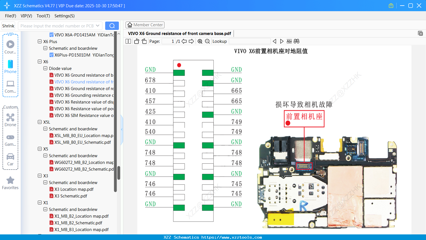Viewport: 426px width, 240px height.
Task: Close the front camera base PDF tab
Action: (420, 33)
